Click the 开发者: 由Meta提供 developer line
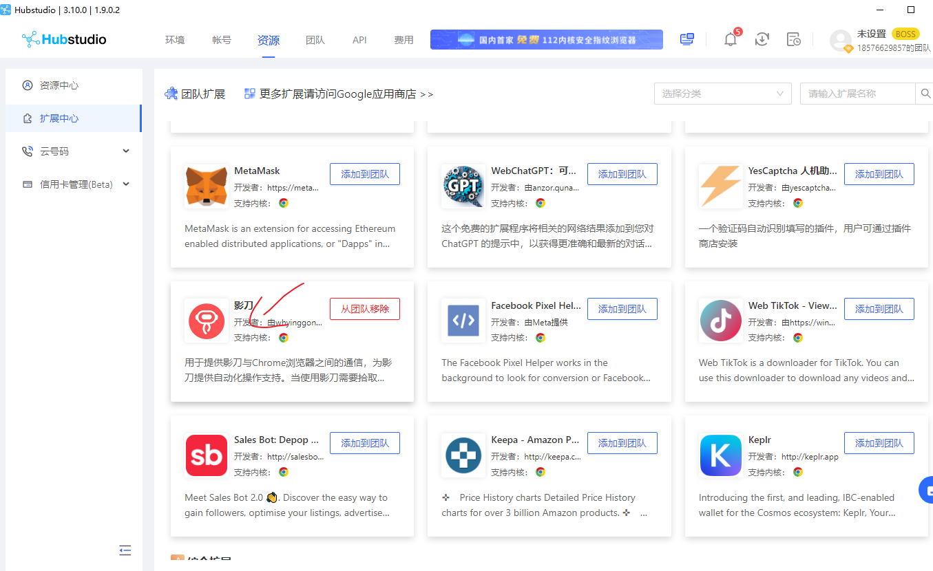 click(x=530, y=322)
